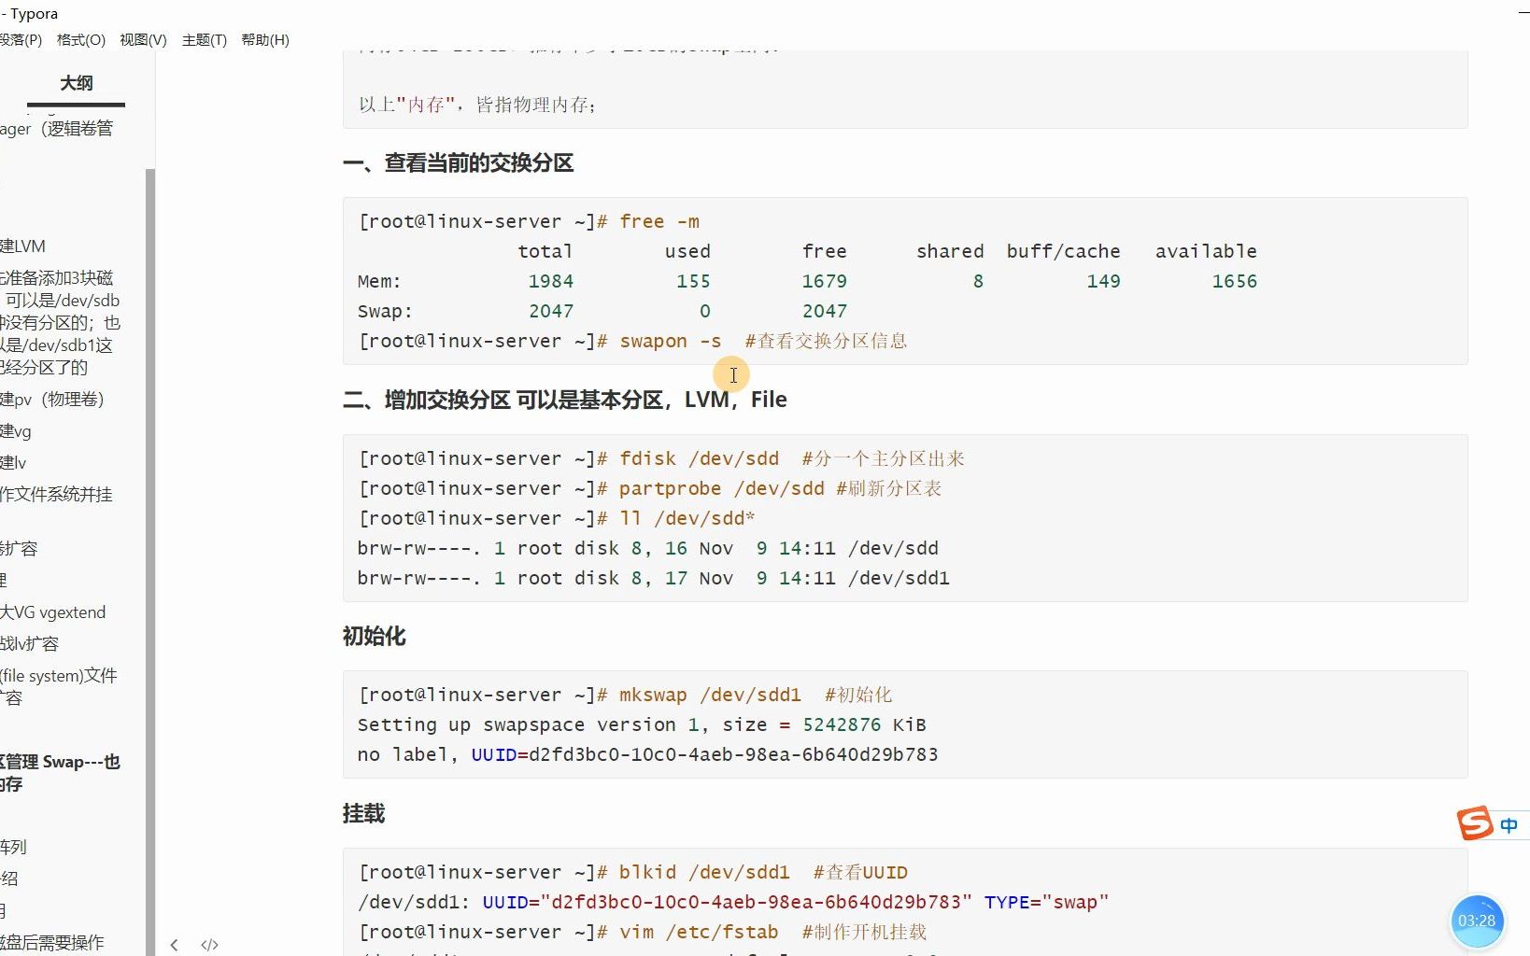The image size is (1530, 956).
Task: Click heading 一、查看当前的交换分区
Action: (458, 162)
